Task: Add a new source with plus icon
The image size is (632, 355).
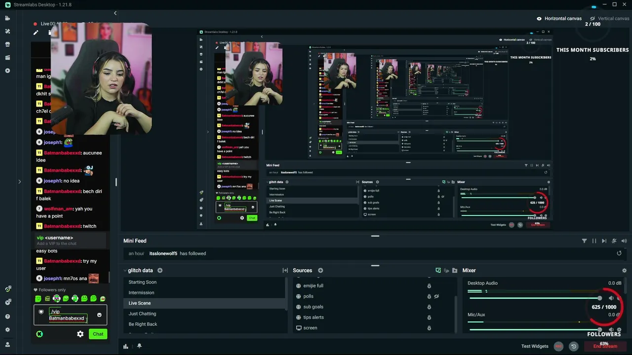Action: pyautogui.click(x=320, y=270)
